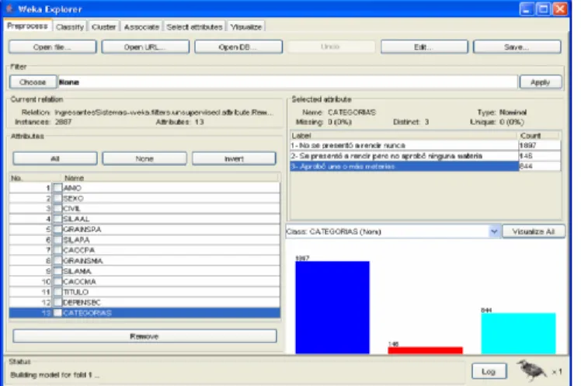Go to the Associate tab
The image size is (581, 386).
coord(141,26)
